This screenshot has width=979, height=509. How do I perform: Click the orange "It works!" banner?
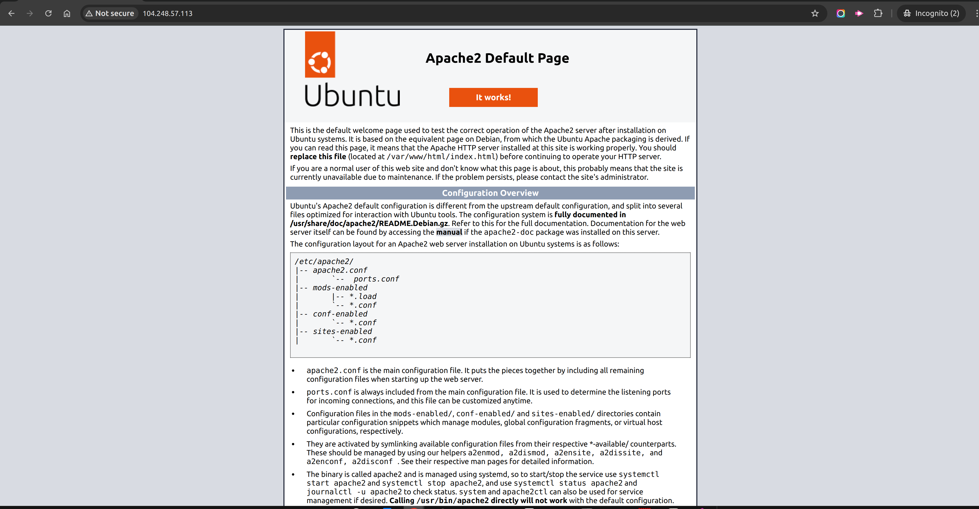[x=493, y=97]
